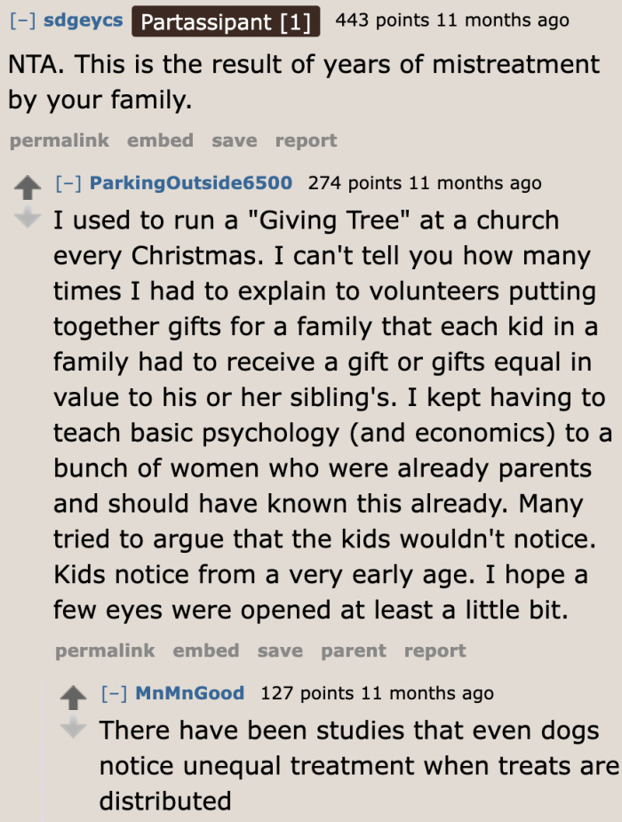
Task: Report sdgeycs's comment
Action: pos(306,140)
